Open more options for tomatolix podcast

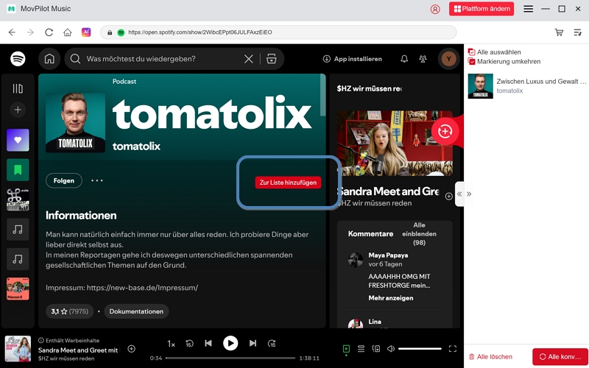tap(97, 180)
